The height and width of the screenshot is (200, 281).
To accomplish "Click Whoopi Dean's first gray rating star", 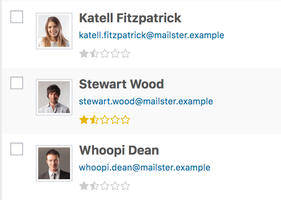I will (84, 186).
